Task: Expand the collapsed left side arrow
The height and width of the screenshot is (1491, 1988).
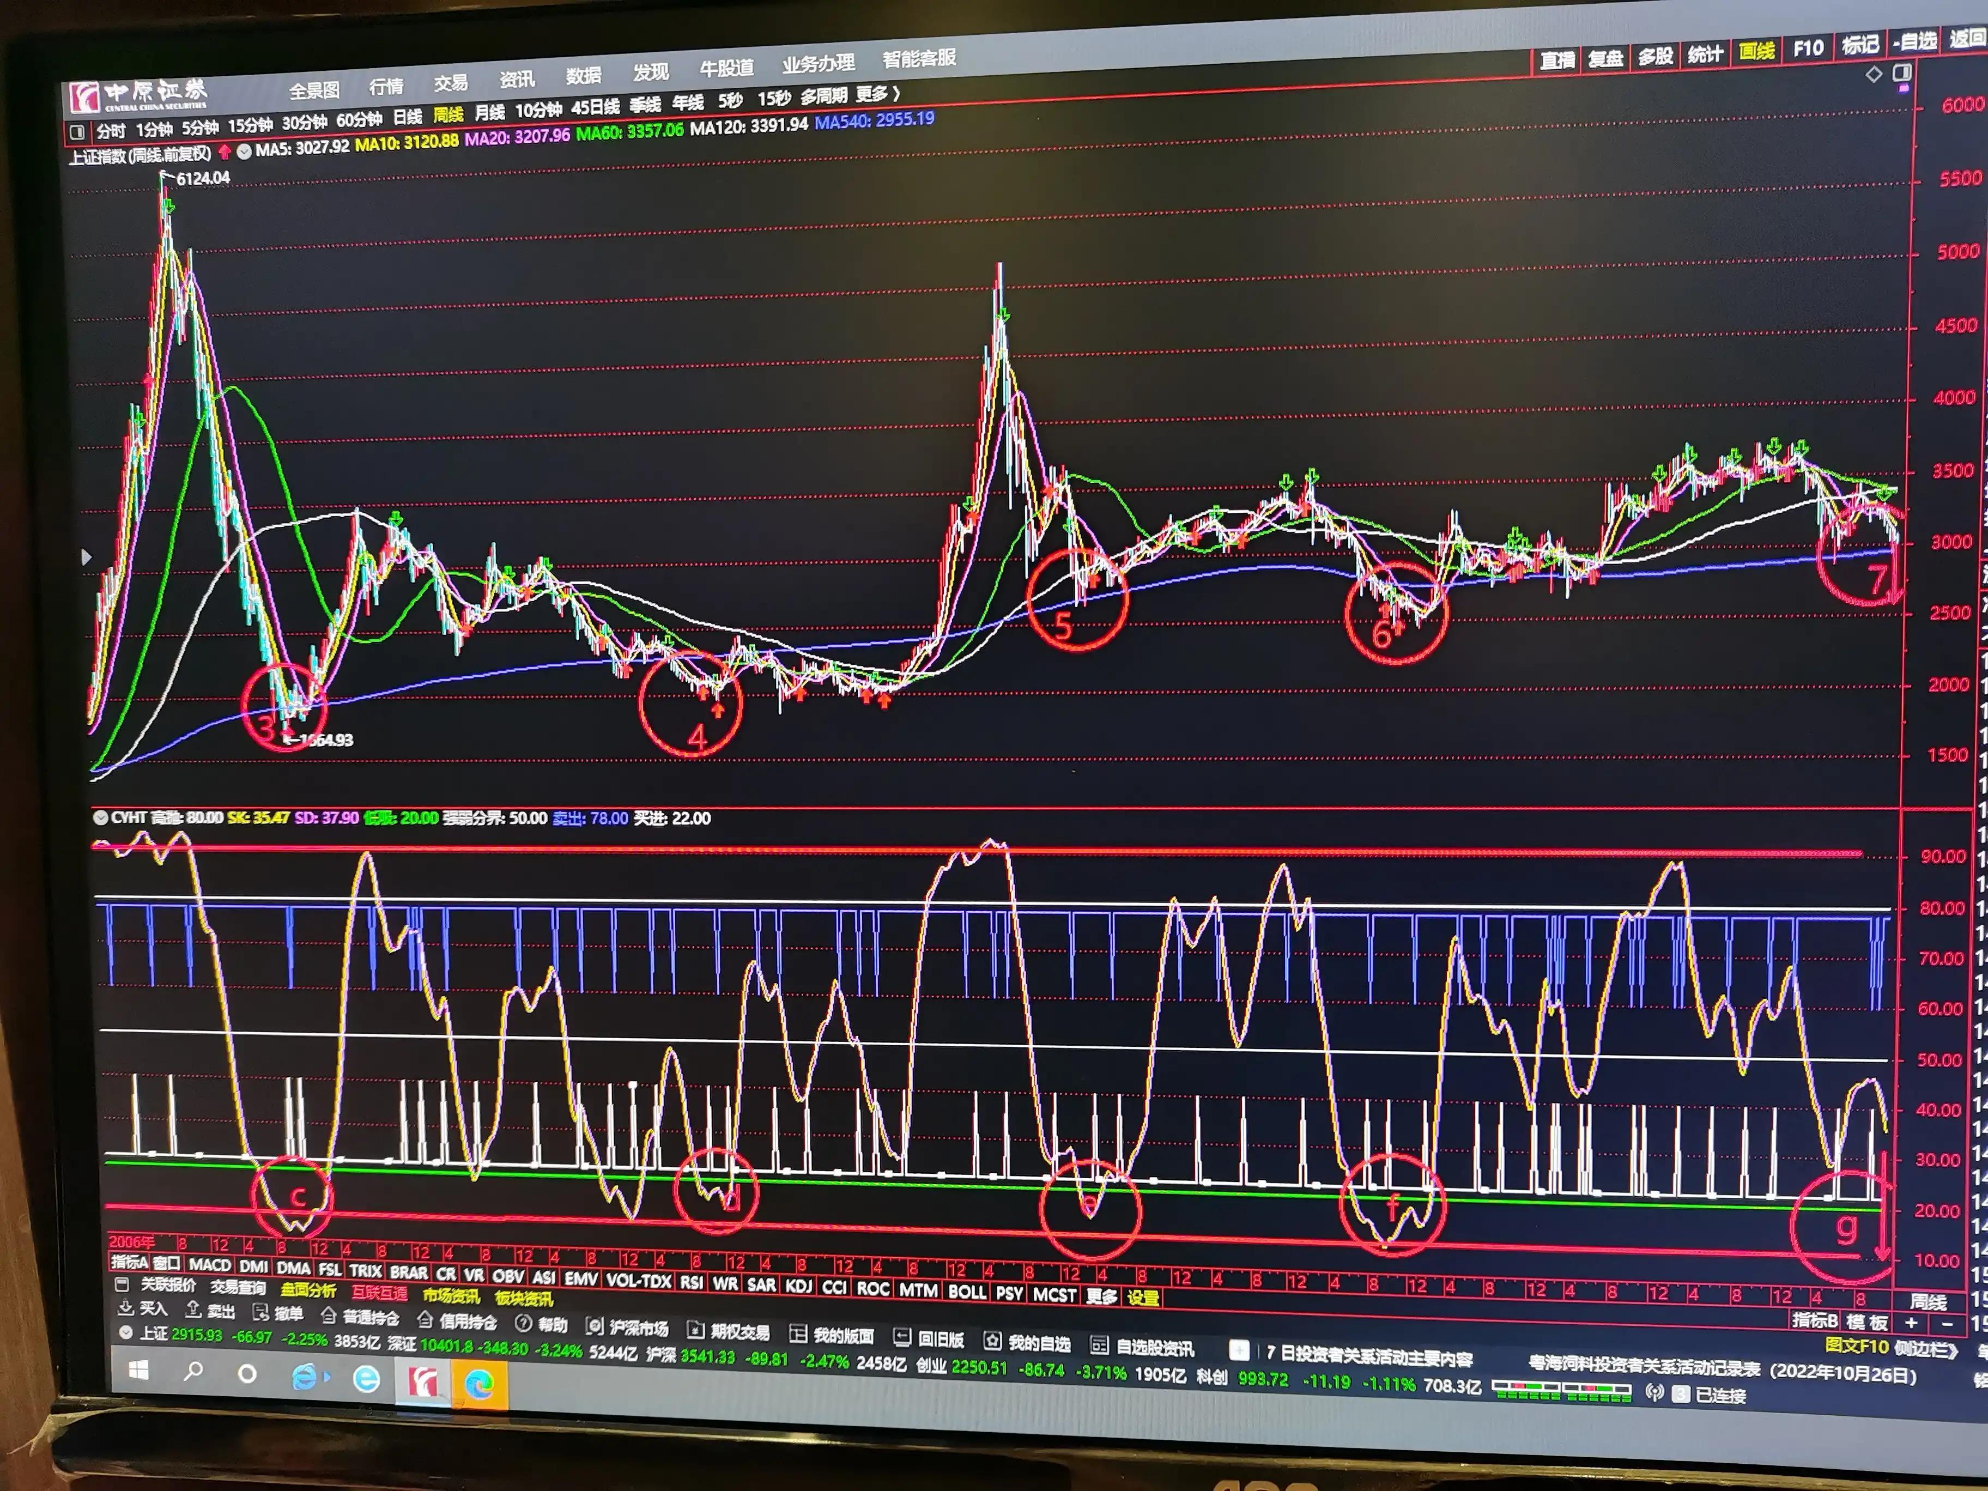Action: (x=86, y=557)
